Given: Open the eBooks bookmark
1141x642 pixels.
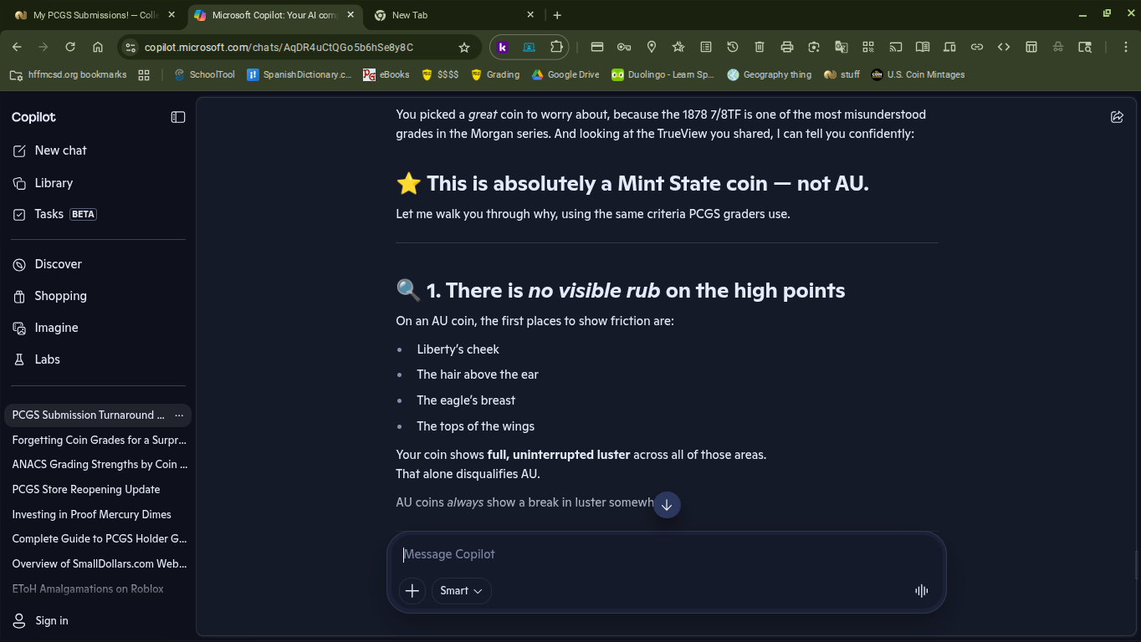Looking at the screenshot, I should 386,74.
